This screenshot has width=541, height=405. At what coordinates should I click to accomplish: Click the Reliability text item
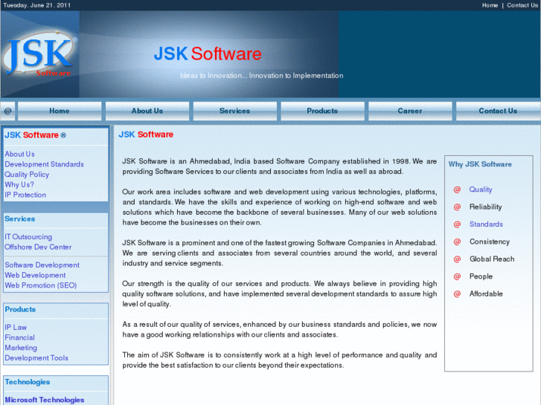click(x=485, y=207)
